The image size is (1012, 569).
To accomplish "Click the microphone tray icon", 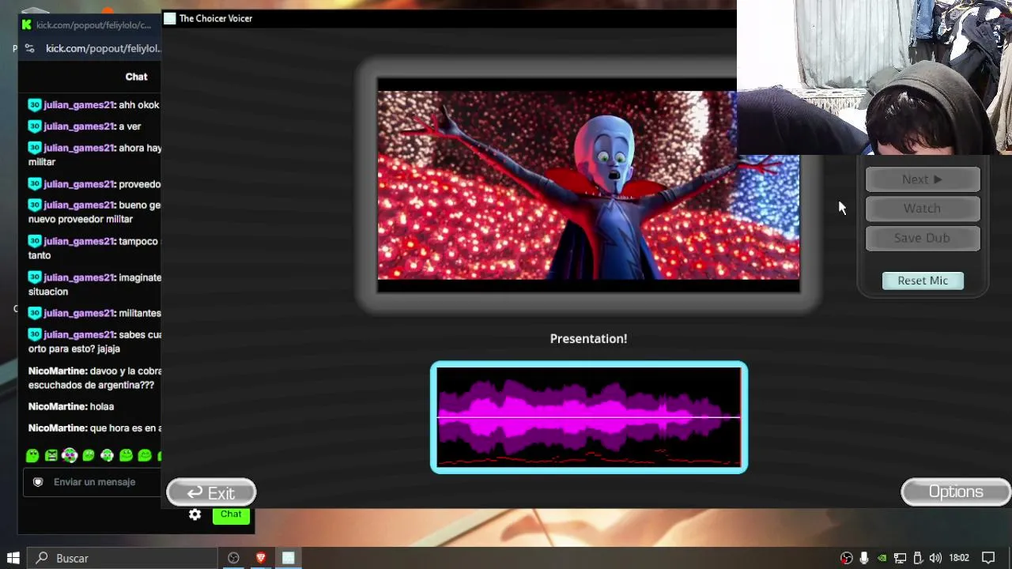I will 864,558.
